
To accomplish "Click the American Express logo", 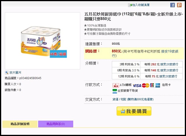I will pos(158,85).
